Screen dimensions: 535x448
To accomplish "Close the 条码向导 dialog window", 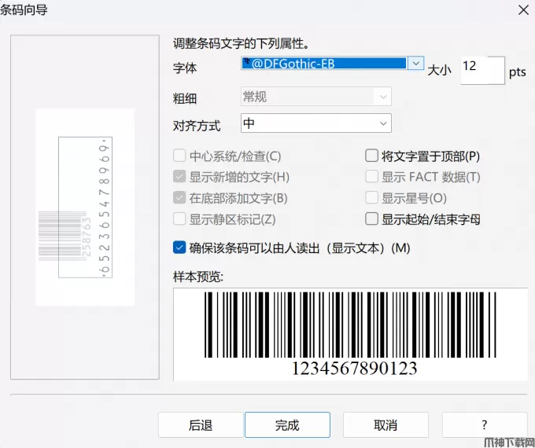I will (522, 9).
